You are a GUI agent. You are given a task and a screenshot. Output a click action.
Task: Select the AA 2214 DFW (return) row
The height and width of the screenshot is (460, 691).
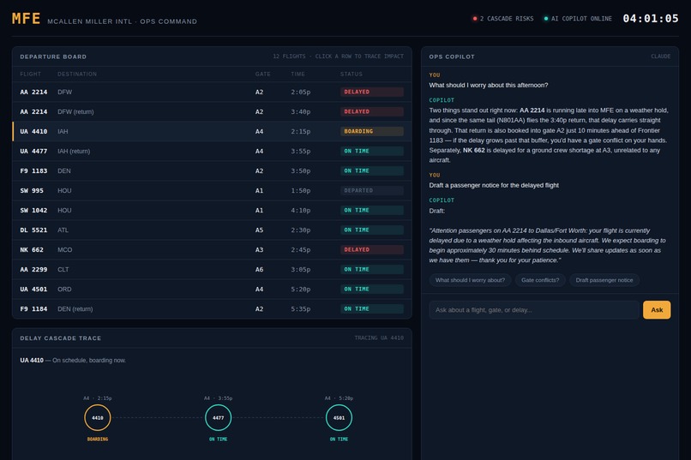212,112
